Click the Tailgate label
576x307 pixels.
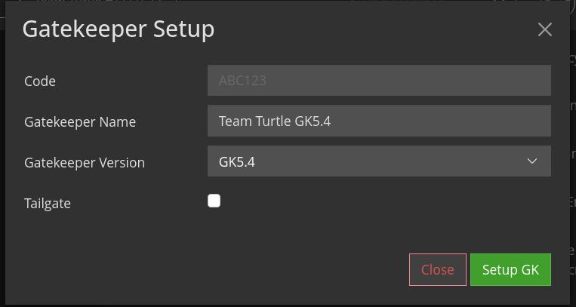[48, 203]
